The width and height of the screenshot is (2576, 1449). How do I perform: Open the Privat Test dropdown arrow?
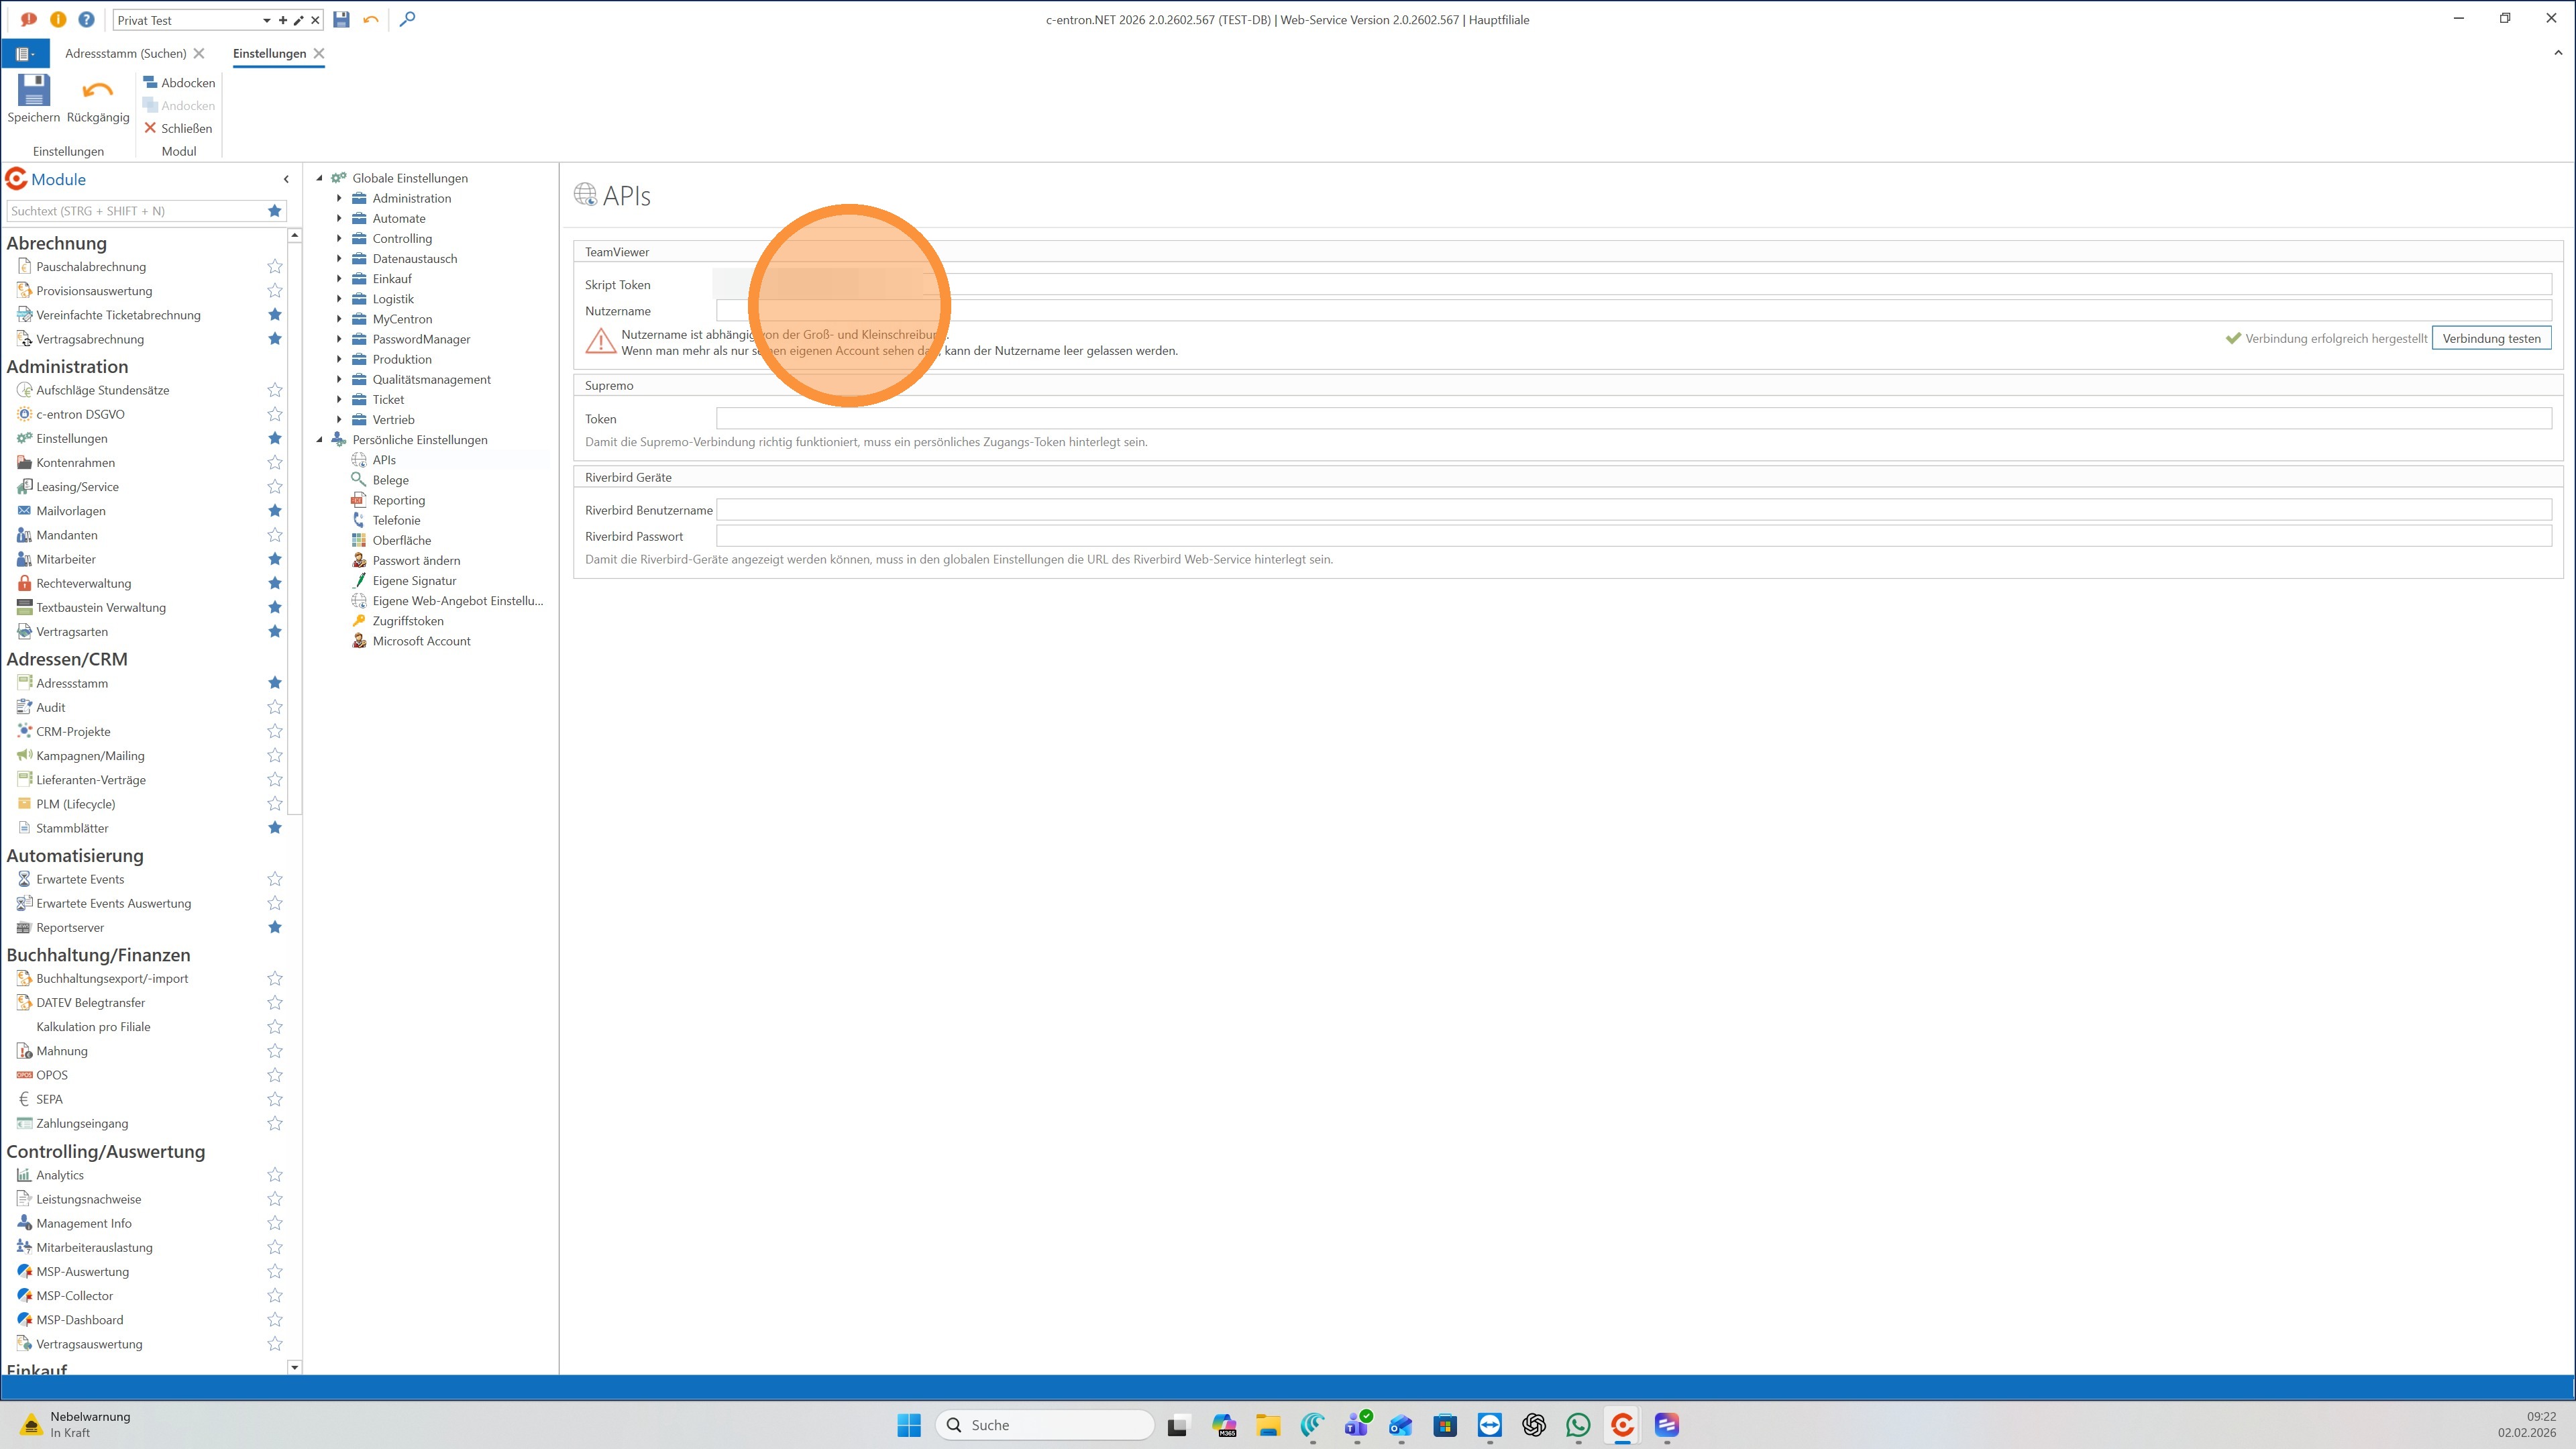coord(266,20)
